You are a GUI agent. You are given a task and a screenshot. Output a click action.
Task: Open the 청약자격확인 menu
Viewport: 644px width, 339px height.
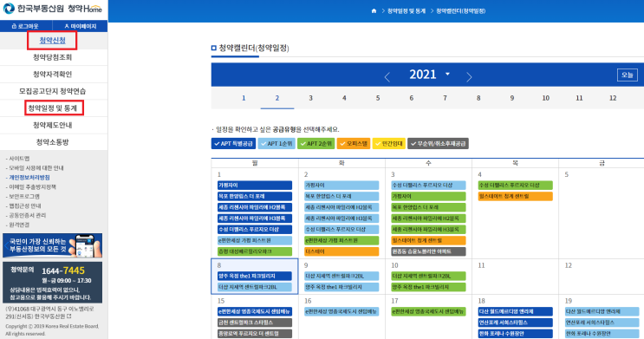point(52,74)
